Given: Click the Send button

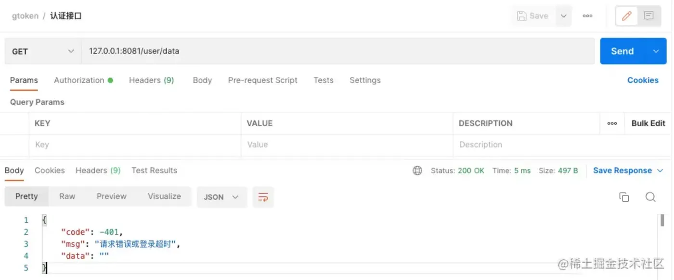Looking at the screenshot, I should click(622, 51).
